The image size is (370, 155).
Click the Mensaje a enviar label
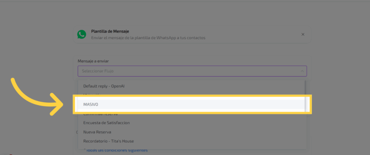coord(94,61)
